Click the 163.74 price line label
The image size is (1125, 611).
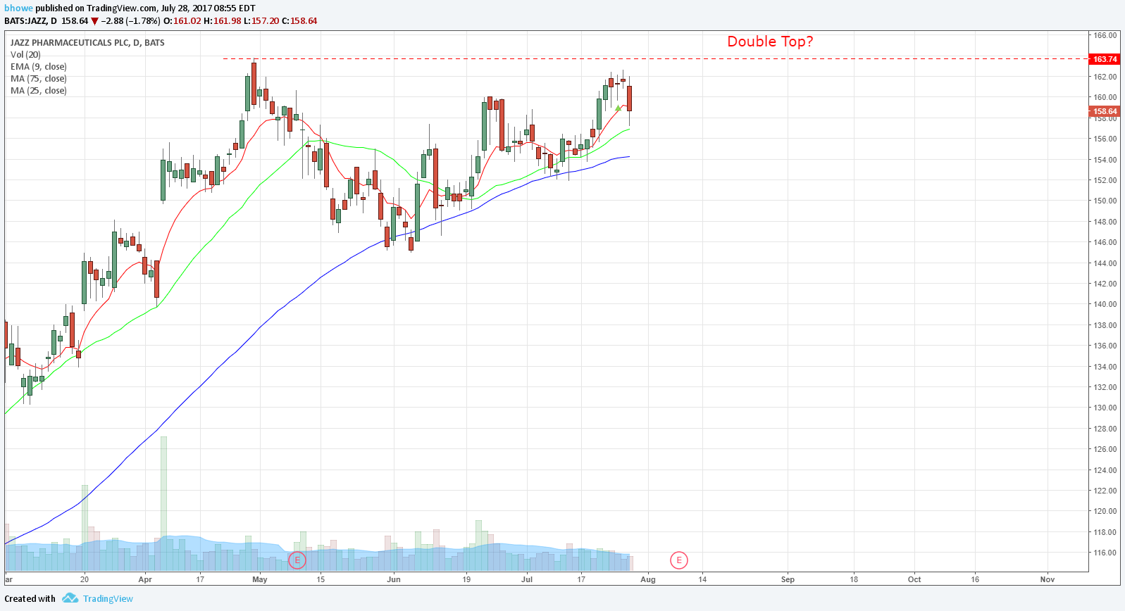[x=1105, y=59]
